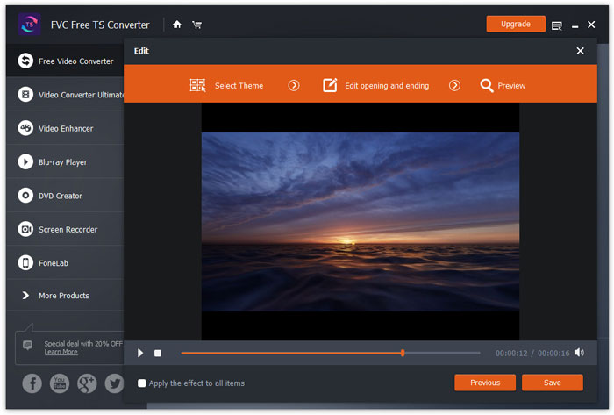Viewport: 614px width, 415px height.
Task: Open the feedback menu icon beside Upgrade
Action: click(x=556, y=25)
